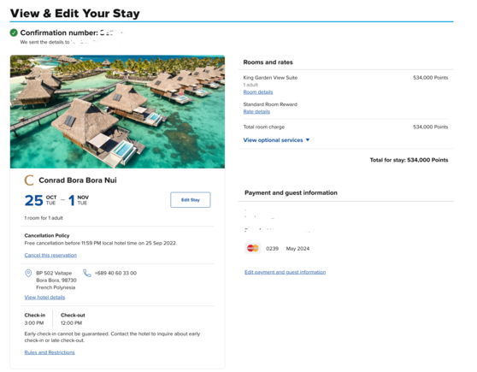Click the 1 Nov check-out date
The image size is (477, 372).
79,200
